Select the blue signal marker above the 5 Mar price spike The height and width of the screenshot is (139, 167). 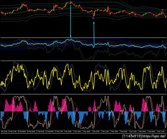tap(162, 10)
